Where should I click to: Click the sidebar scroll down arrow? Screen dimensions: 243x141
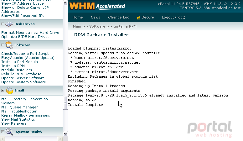tap(65, 134)
